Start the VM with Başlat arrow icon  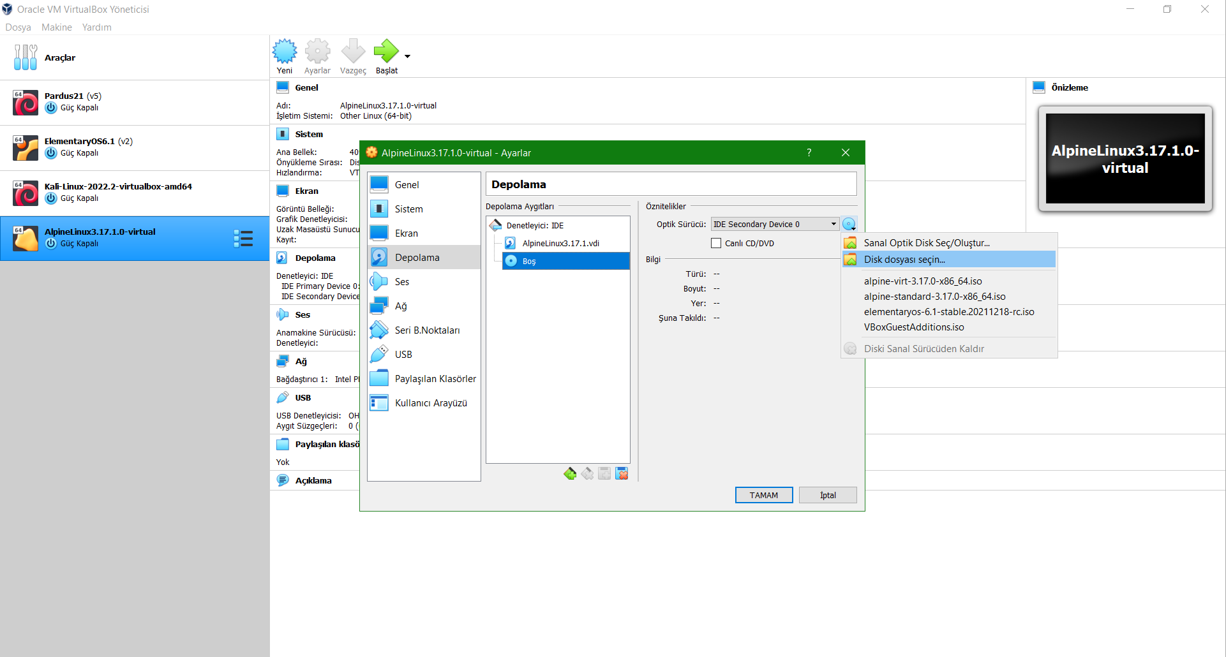[386, 52]
